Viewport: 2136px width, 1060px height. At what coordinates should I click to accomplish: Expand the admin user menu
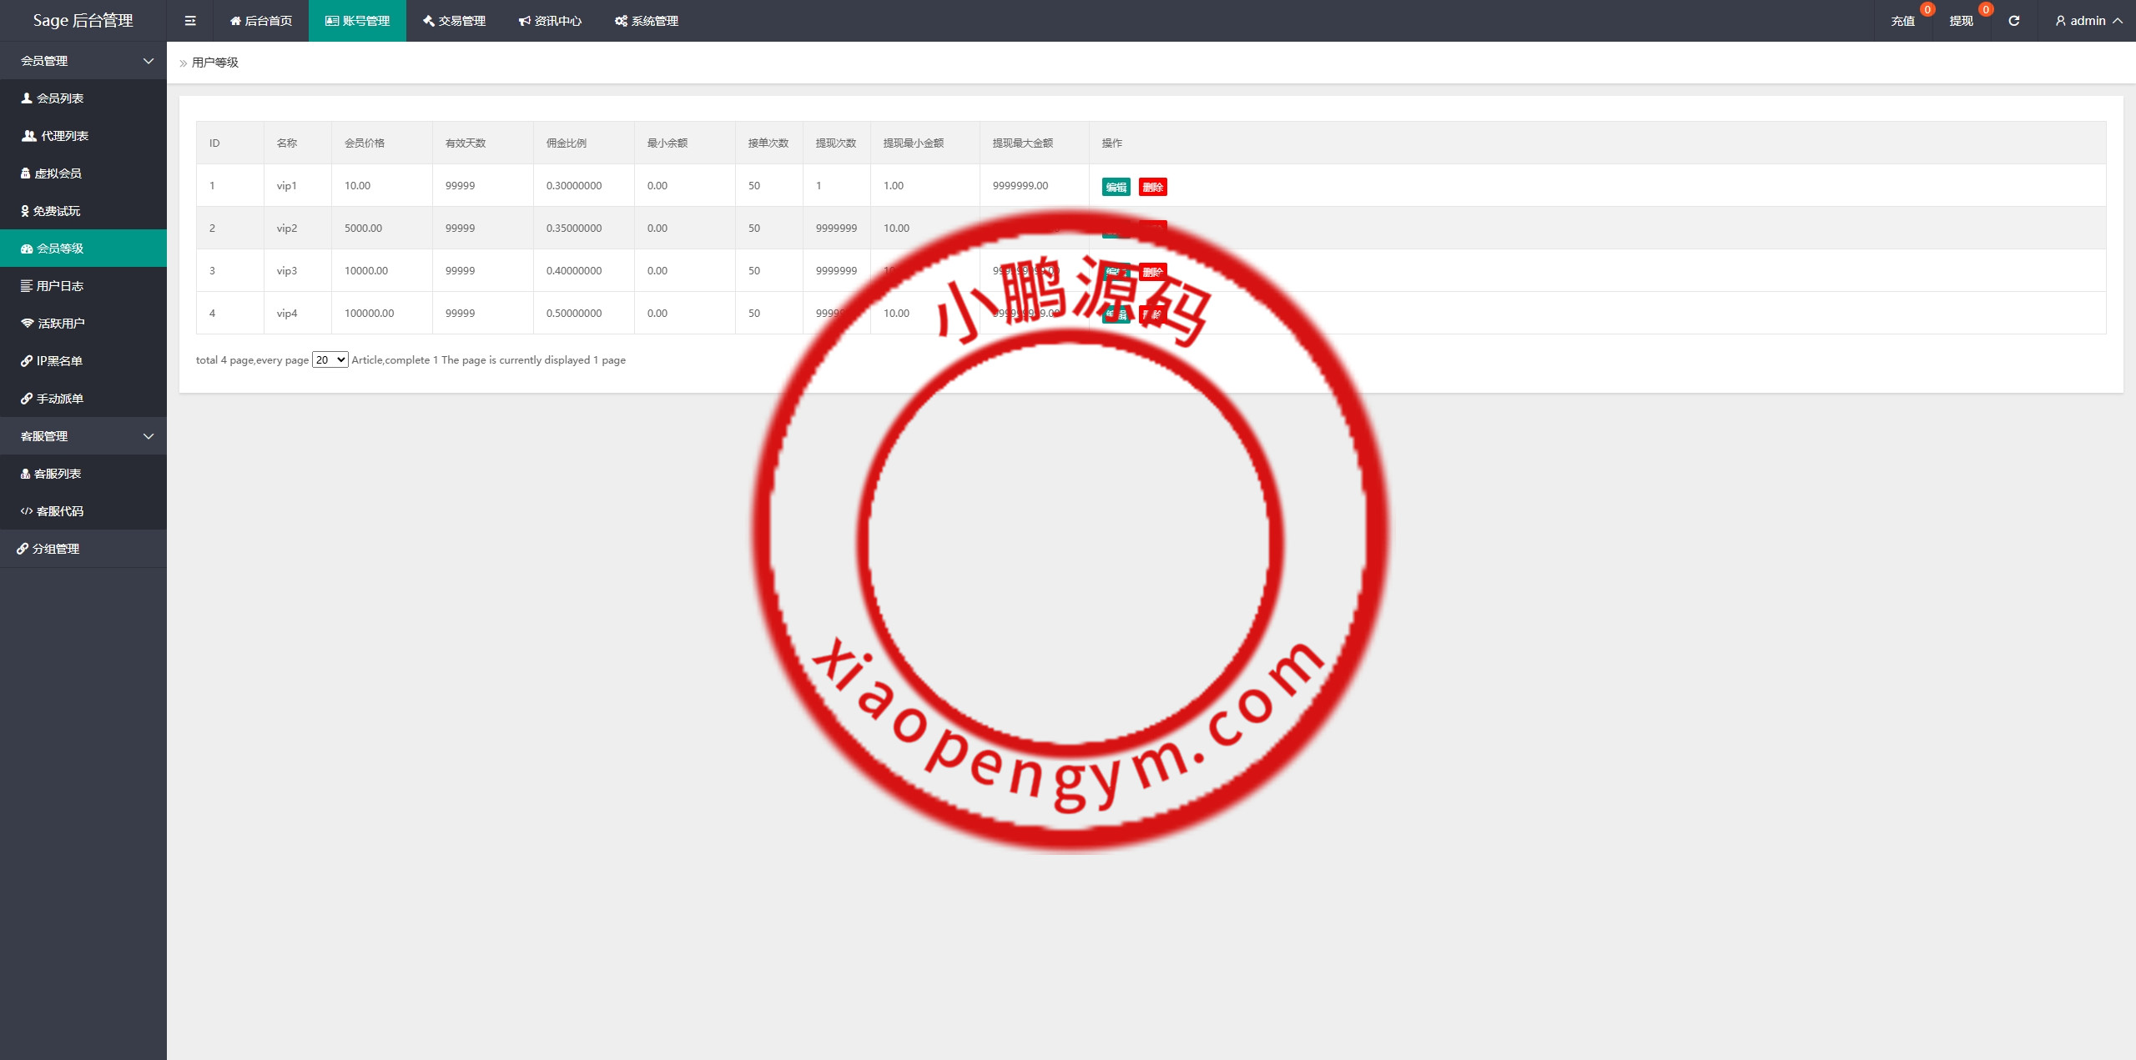click(x=2088, y=21)
